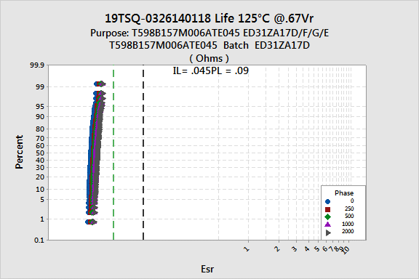
Task: Click the blue circle Phase 0 legend marker
Action: 327,201
